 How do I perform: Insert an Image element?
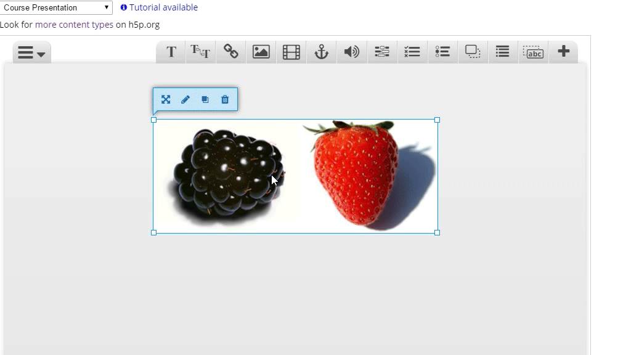[x=261, y=52]
